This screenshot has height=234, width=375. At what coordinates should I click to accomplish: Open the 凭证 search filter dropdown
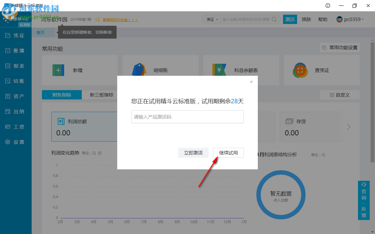[212, 19]
